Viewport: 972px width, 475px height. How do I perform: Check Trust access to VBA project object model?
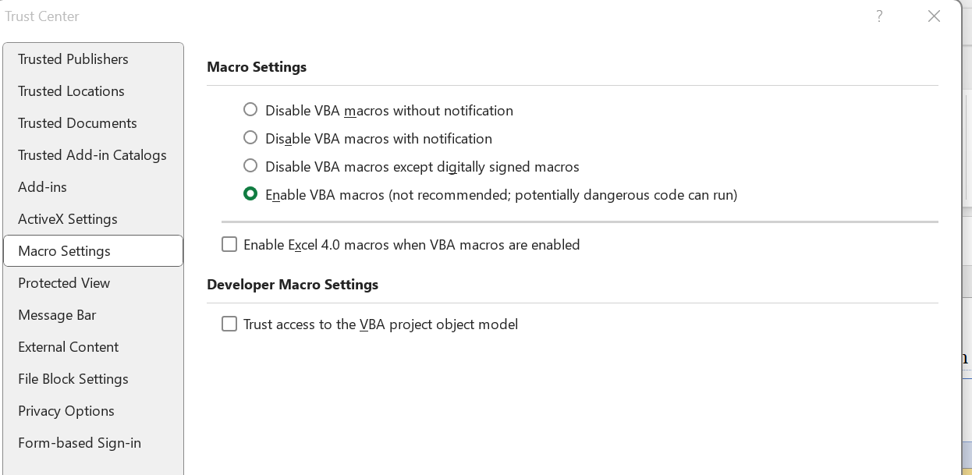[x=229, y=324]
